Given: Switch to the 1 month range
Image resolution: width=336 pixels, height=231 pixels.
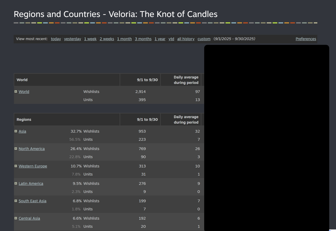Looking at the screenshot, I should click(x=124, y=39).
